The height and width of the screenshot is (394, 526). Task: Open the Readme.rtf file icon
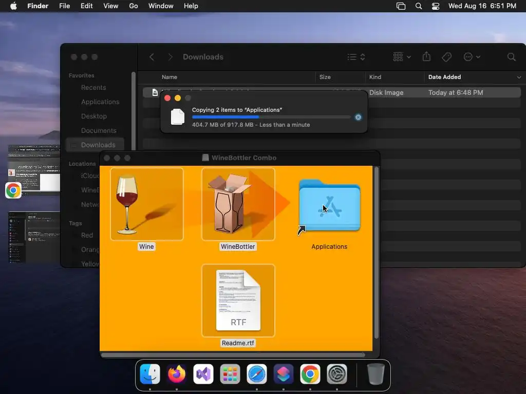(x=238, y=301)
